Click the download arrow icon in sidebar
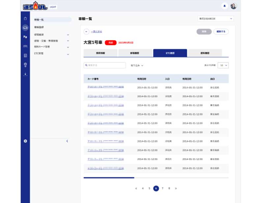The height and width of the screenshot is (203, 262). click(x=25, y=74)
